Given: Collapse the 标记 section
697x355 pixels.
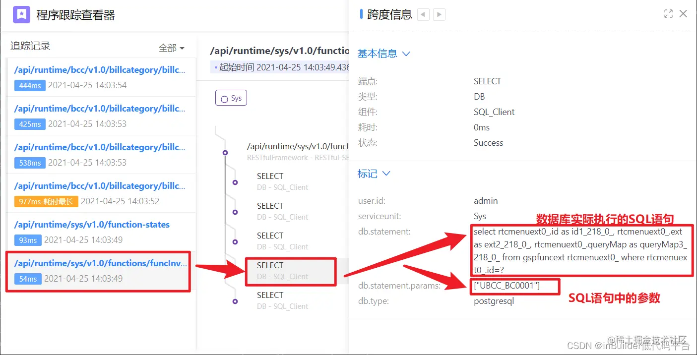Looking at the screenshot, I should tap(374, 174).
